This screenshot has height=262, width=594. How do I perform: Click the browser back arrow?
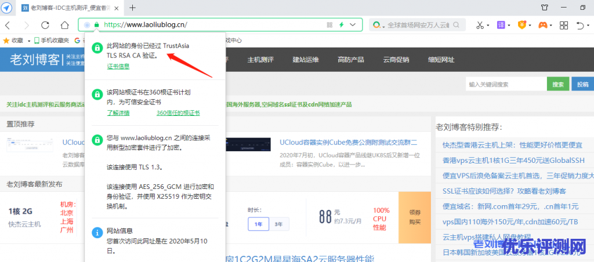click(x=8, y=26)
